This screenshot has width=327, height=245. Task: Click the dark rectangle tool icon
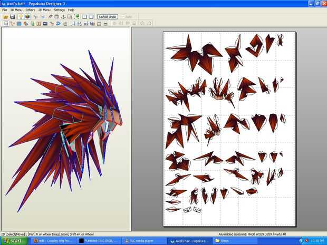point(45,24)
